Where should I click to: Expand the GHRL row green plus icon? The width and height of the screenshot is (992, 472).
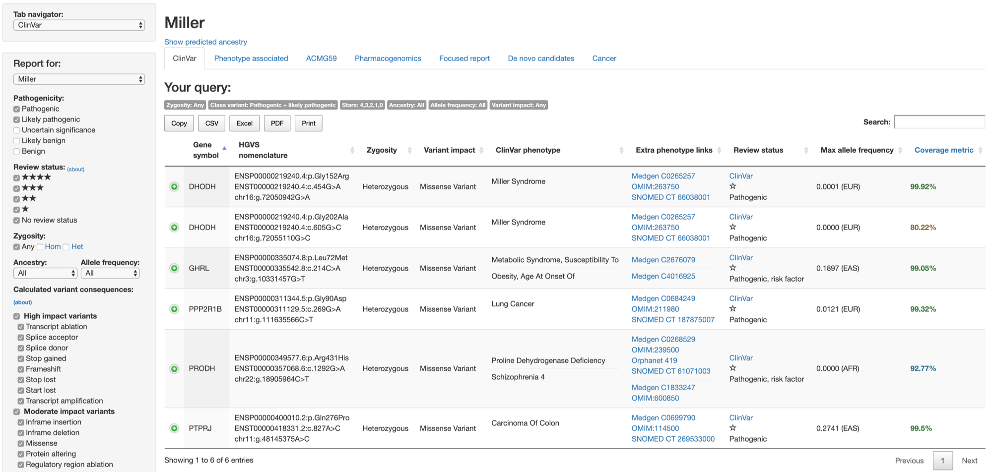pos(174,268)
